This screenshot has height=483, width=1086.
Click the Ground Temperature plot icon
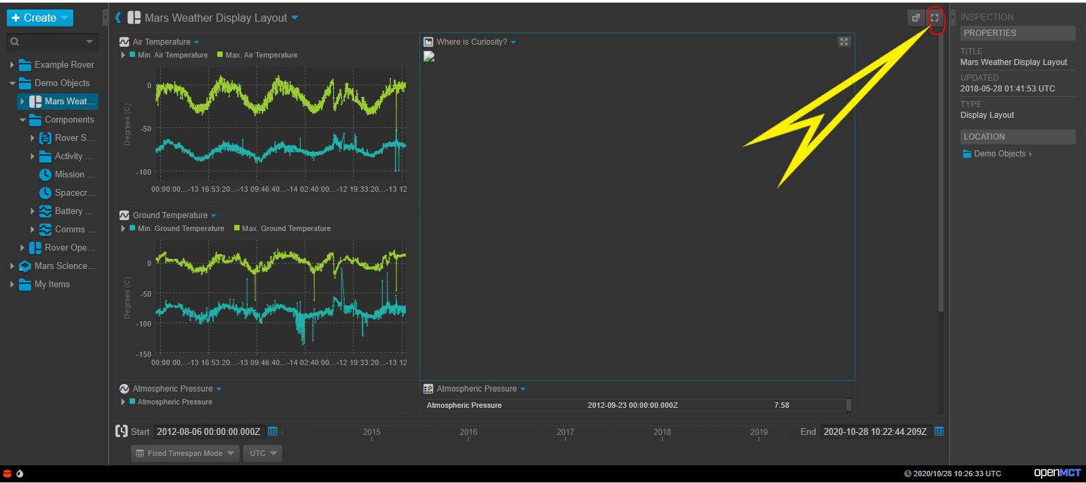[x=124, y=215]
